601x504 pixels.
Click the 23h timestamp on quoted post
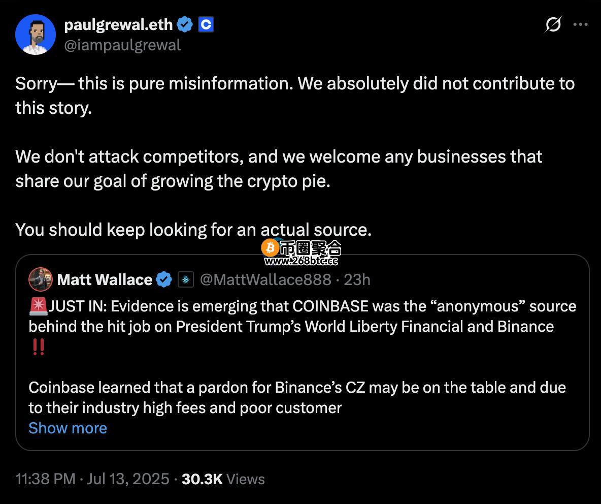click(357, 279)
